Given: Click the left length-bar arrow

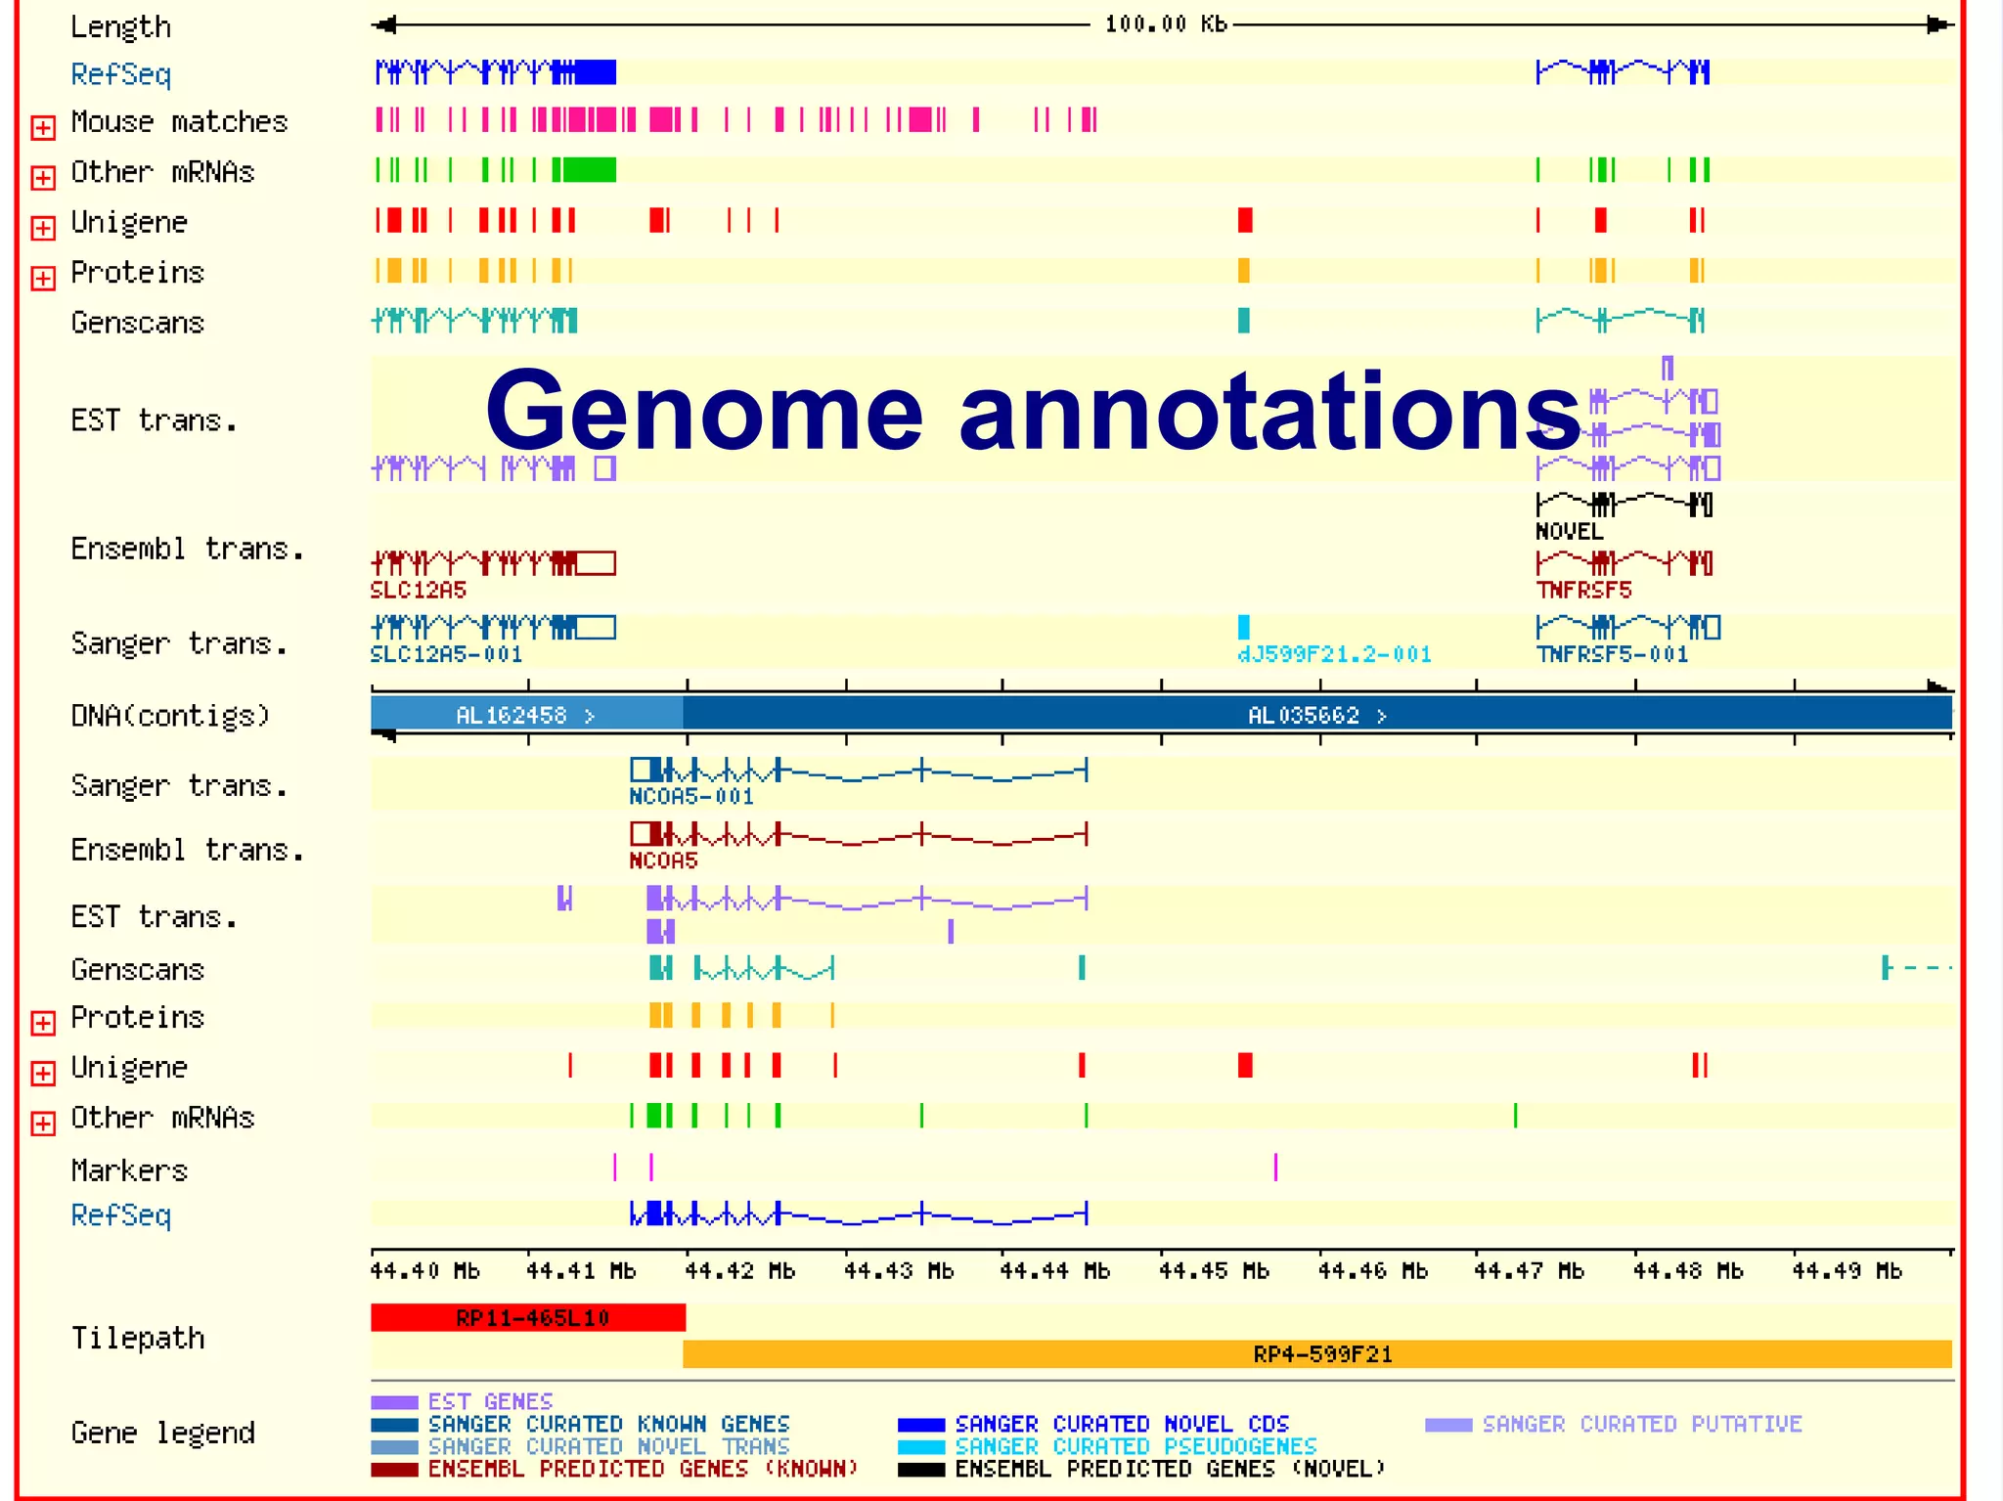Looking at the screenshot, I should pyautogui.click(x=385, y=25).
